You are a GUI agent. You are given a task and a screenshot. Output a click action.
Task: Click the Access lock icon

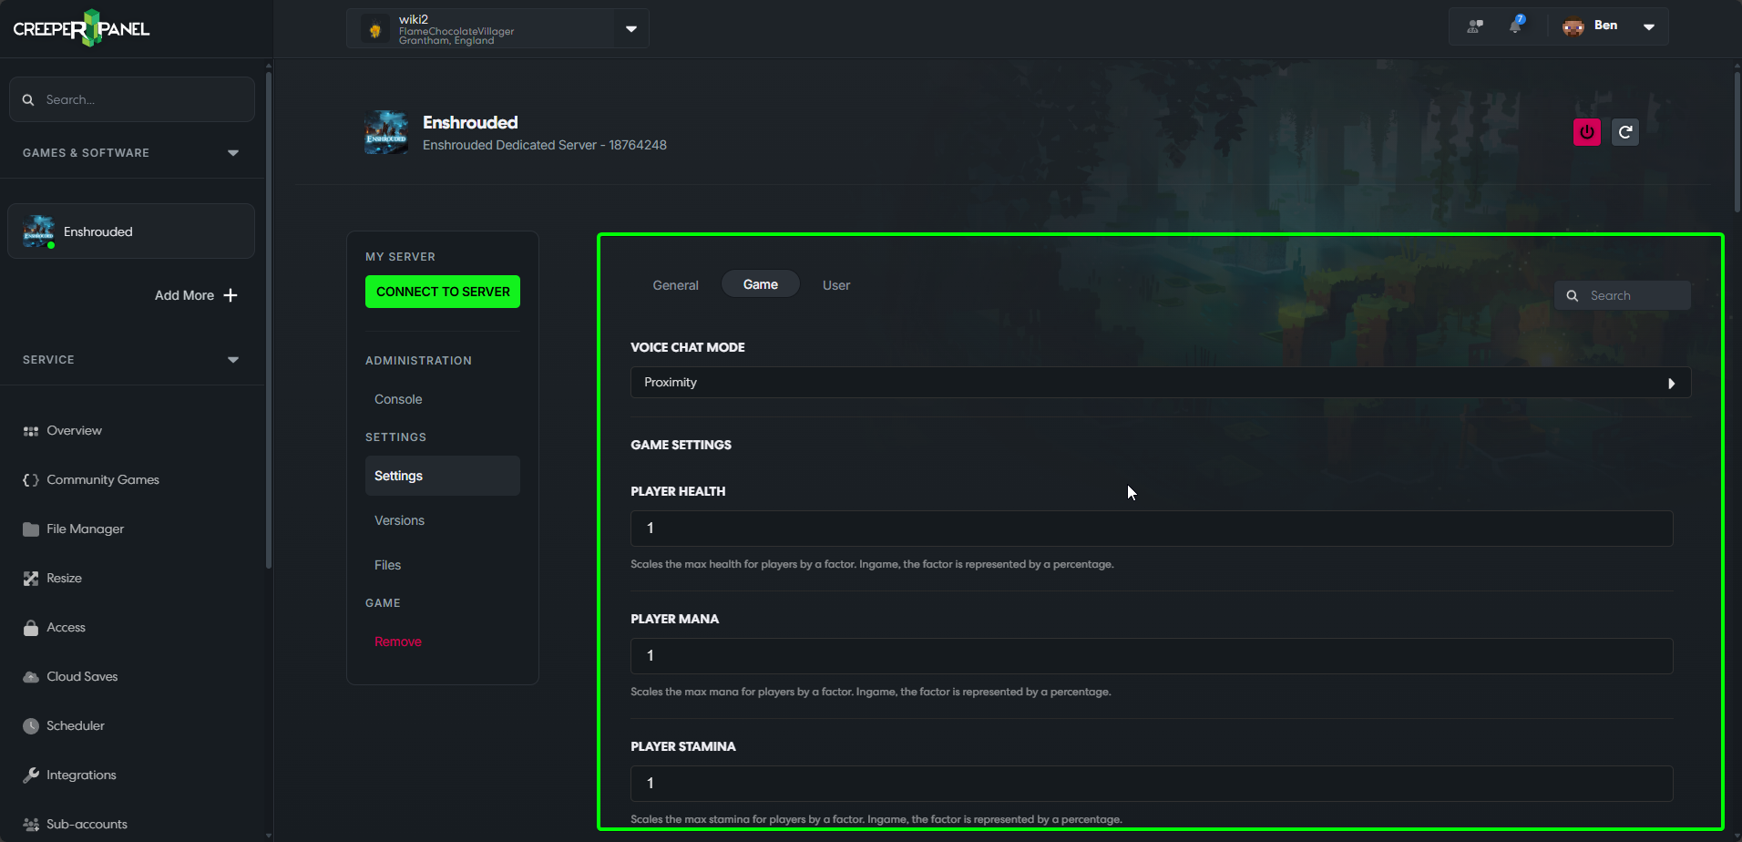31,628
